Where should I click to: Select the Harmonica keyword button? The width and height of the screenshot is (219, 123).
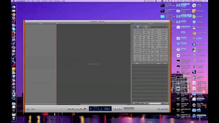[x=164, y=60]
